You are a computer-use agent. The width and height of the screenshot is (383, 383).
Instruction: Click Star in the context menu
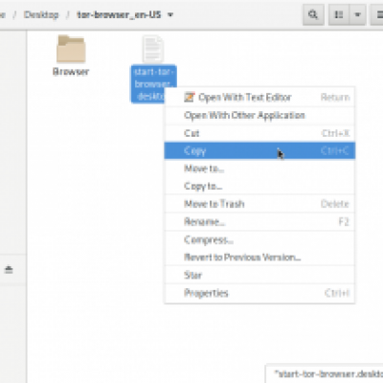pyautogui.click(x=259, y=275)
